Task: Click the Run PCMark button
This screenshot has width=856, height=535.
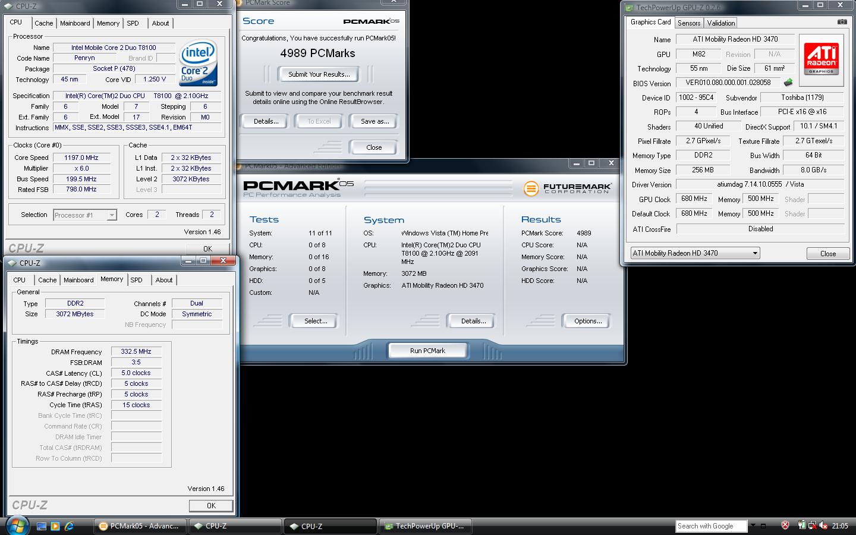Action: pyautogui.click(x=427, y=351)
